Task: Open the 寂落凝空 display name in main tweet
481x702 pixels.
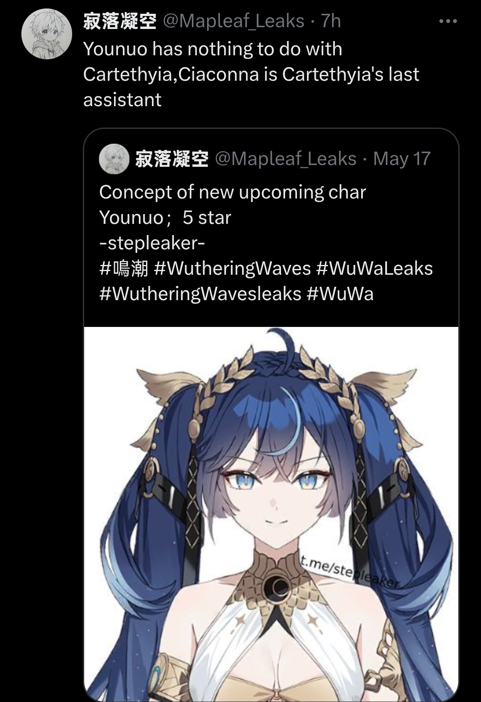Action: (x=120, y=21)
